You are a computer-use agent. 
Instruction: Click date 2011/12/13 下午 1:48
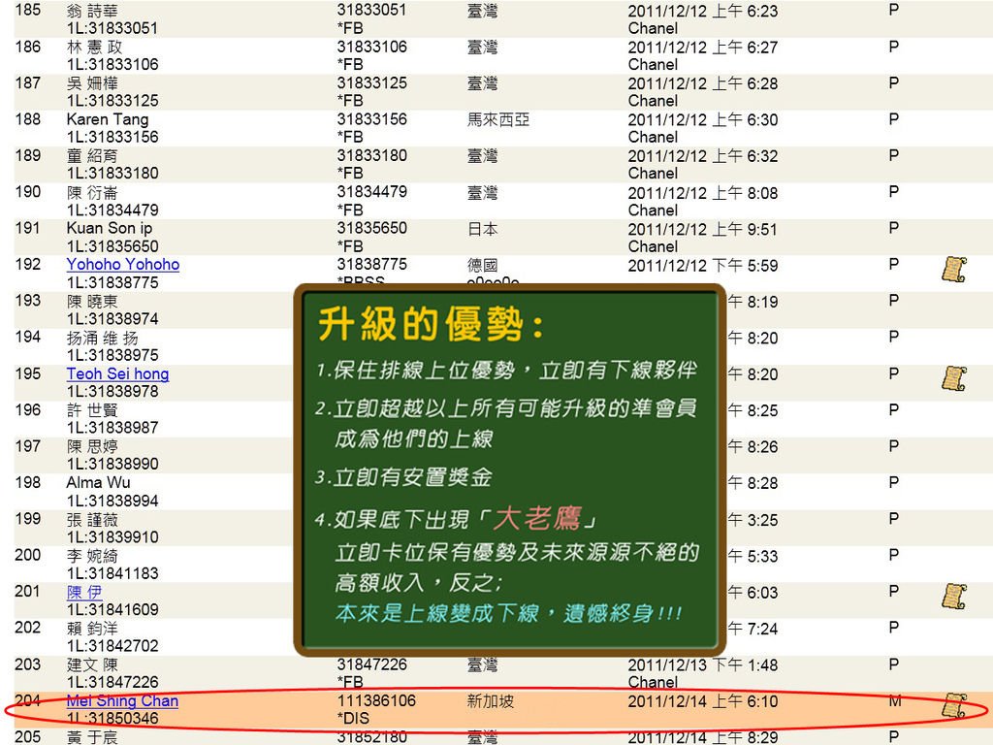702,665
